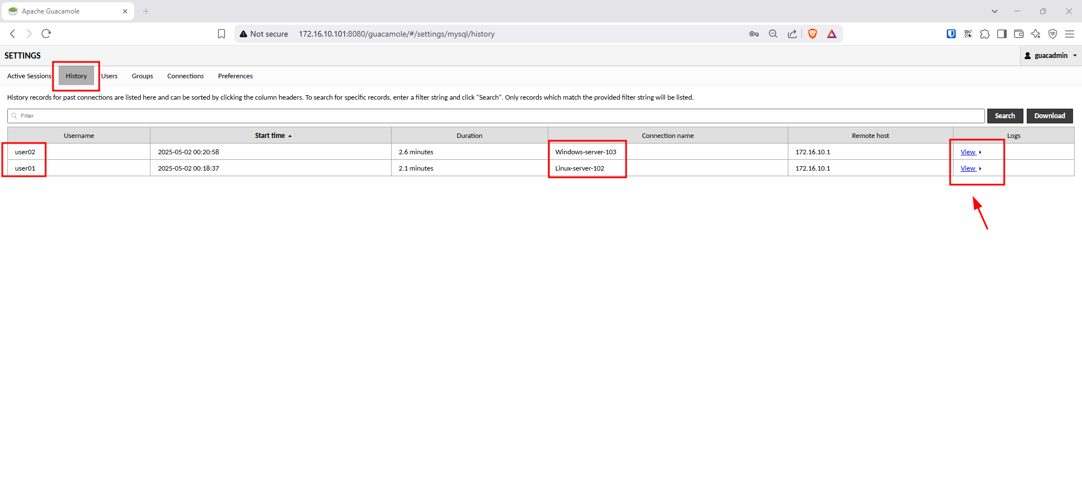The width and height of the screenshot is (1082, 487).
Task: Sort by Start time column
Action: click(270, 136)
